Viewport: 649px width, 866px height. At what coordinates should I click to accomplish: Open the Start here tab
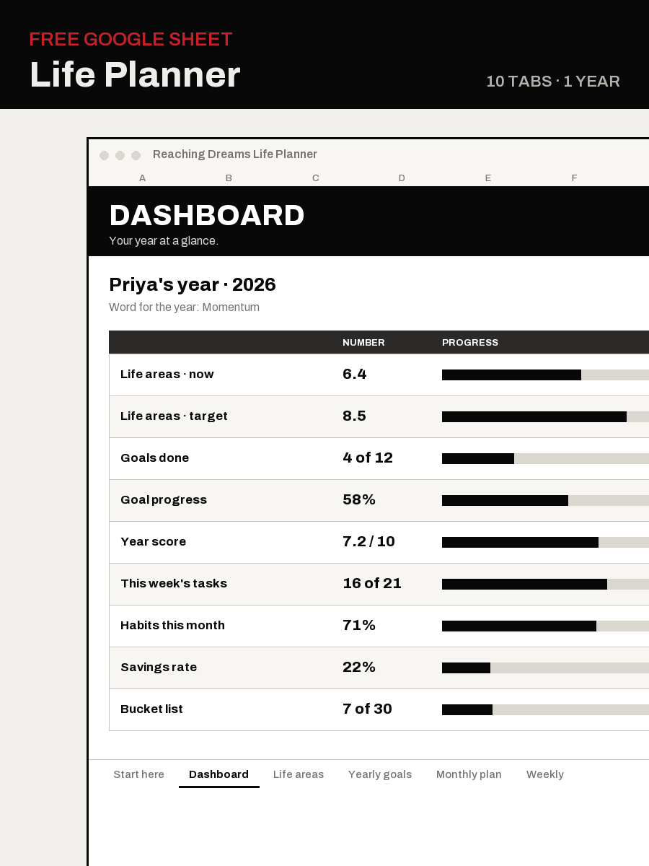tap(138, 774)
